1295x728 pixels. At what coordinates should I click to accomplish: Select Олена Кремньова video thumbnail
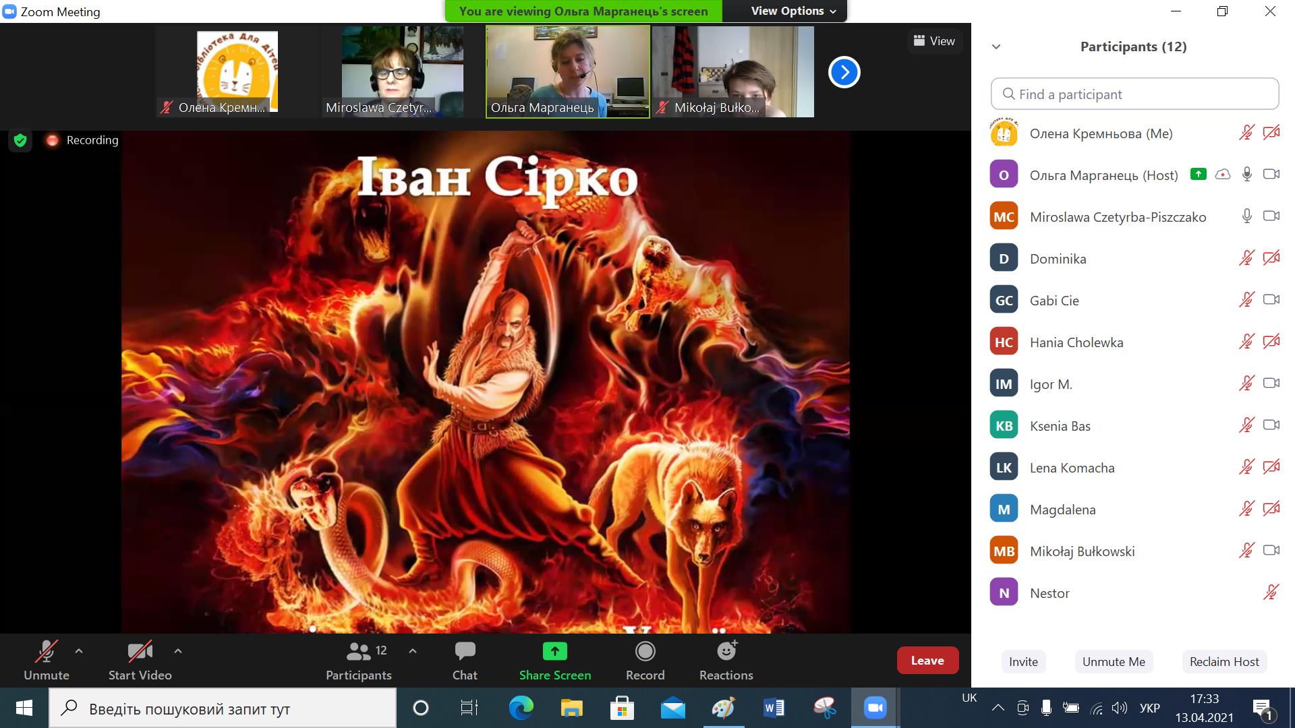[x=236, y=71]
